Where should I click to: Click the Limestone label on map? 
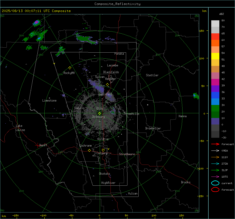49,101
